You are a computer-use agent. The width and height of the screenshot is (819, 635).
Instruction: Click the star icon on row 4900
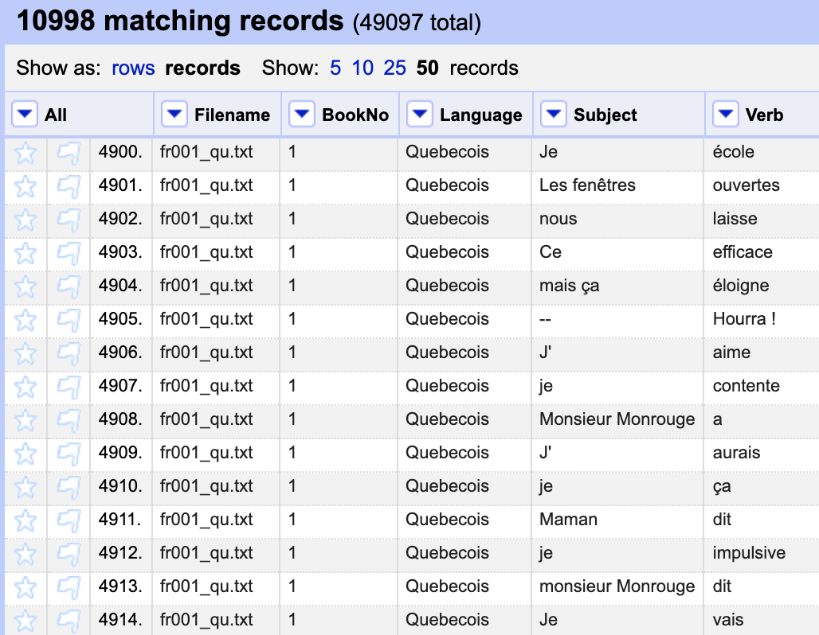(26, 152)
